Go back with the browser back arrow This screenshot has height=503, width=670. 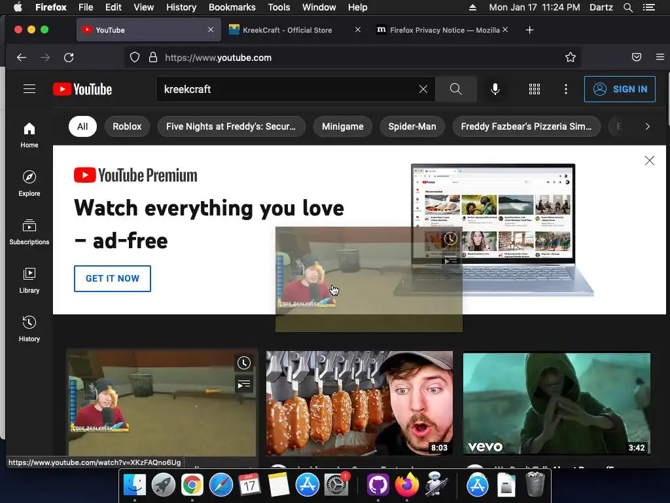tap(22, 58)
